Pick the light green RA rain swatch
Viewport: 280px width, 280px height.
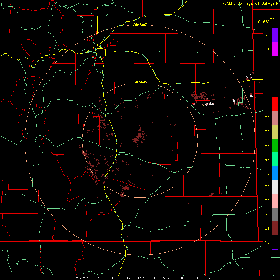pyautogui.click(x=275, y=159)
